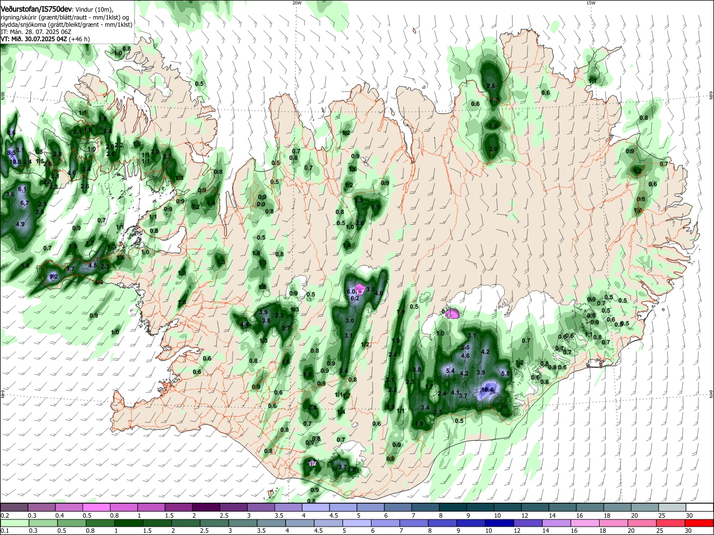
Task: Click the 5.4 precipitation value in southeast
Action: (451, 371)
